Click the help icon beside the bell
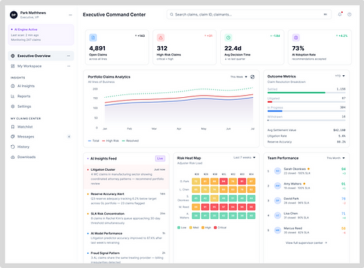The height and width of the screenshot is (268, 364). (x=349, y=14)
